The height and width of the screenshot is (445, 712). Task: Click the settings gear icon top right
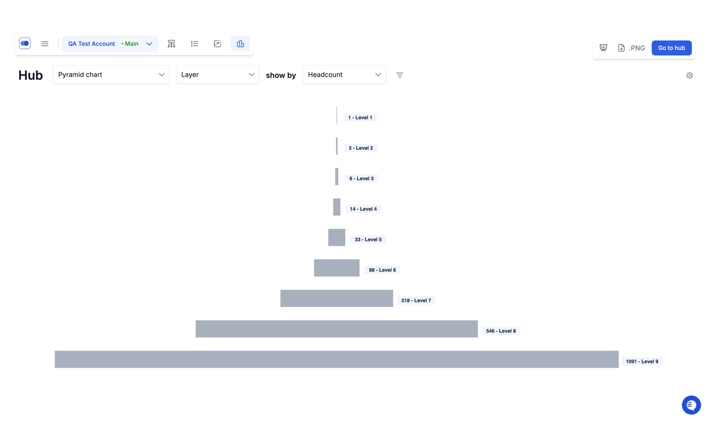pos(690,75)
